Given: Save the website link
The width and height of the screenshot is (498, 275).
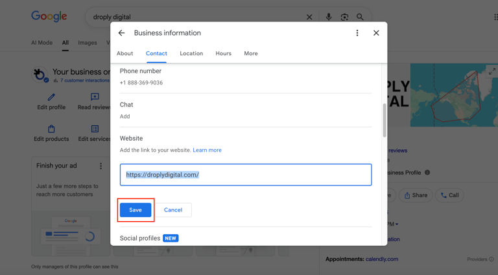Looking at the screenshot, I should coord(136,210).
